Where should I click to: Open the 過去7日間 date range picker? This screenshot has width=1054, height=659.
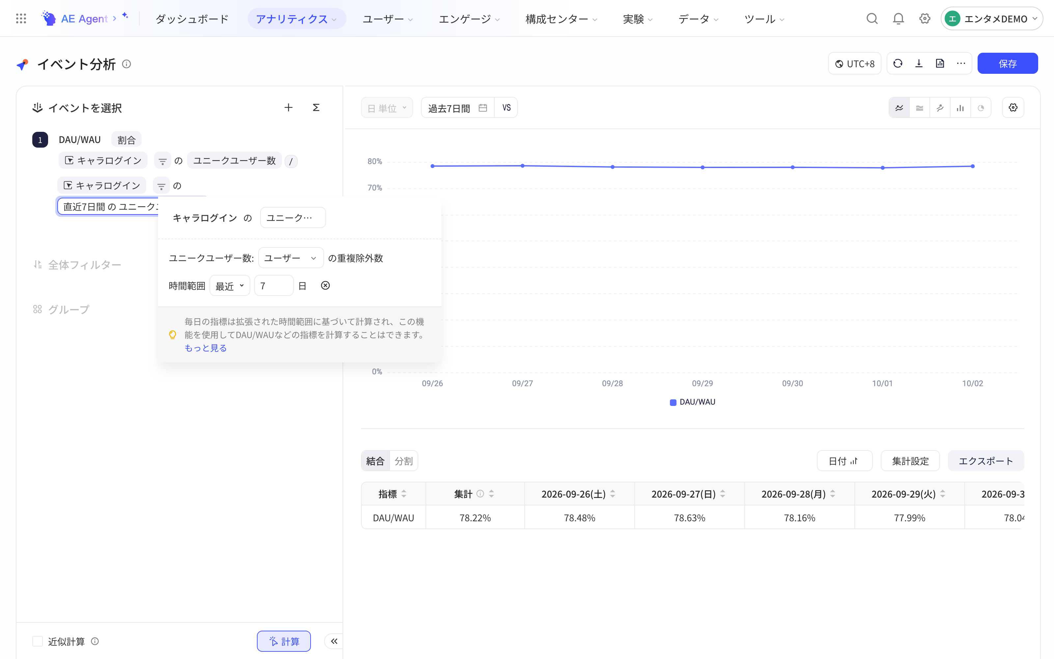pyautogui.click(x=458, y=108)
